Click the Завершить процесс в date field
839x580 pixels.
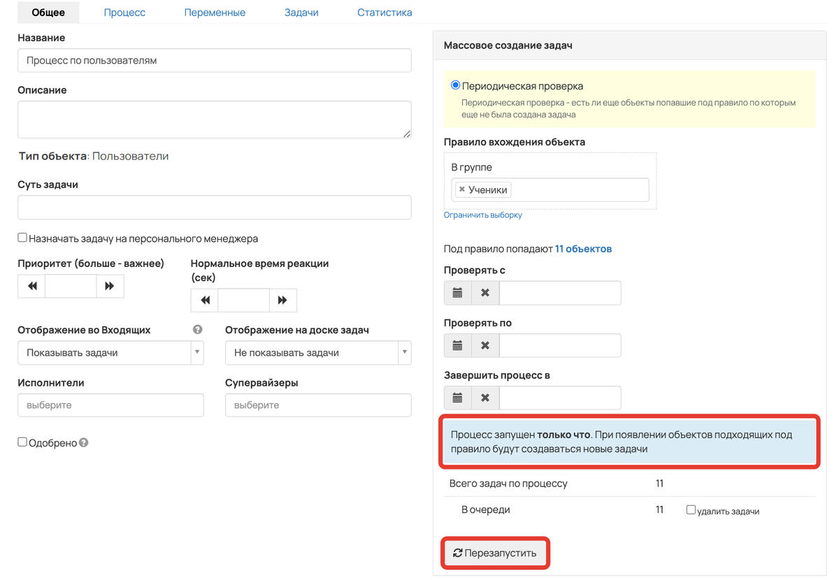click(560, 398)
